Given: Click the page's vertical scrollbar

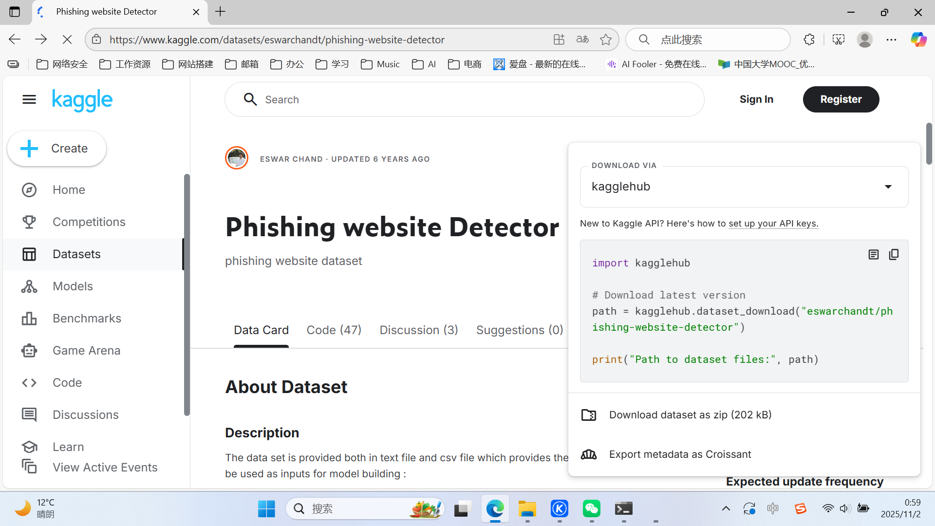Looking at the screenshot, I should (x=929, y=145).
